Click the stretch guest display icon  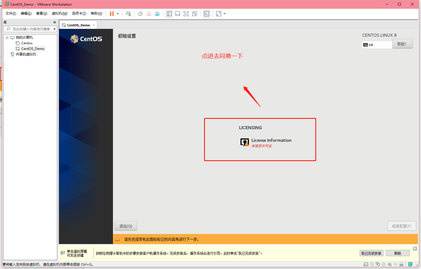pyautogui.click(x=219, y=14)
